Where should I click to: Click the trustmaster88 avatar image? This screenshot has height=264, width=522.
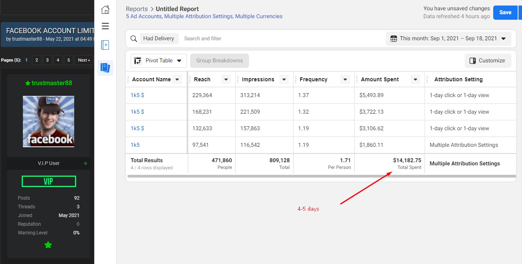[49, 122]
